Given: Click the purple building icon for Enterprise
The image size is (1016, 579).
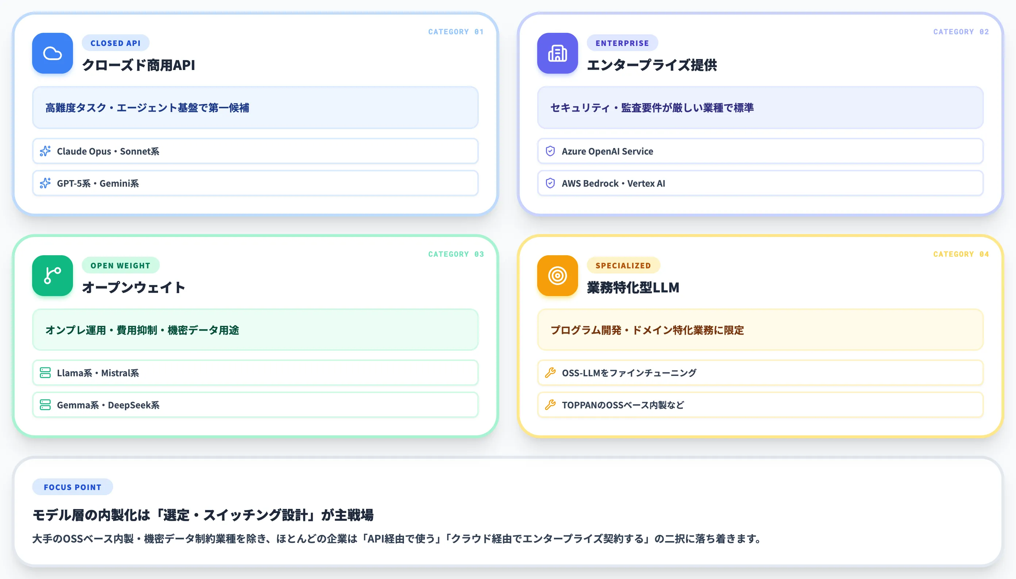Looking at the screenshot, I should pyautogui.click(x=557, y=53).
